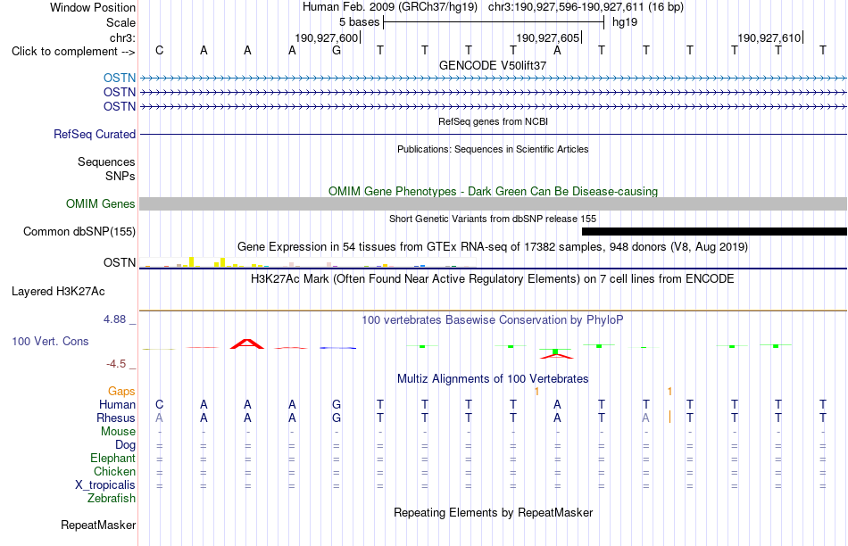
Task: Select the Dog species label
Action: coord(125,444)
